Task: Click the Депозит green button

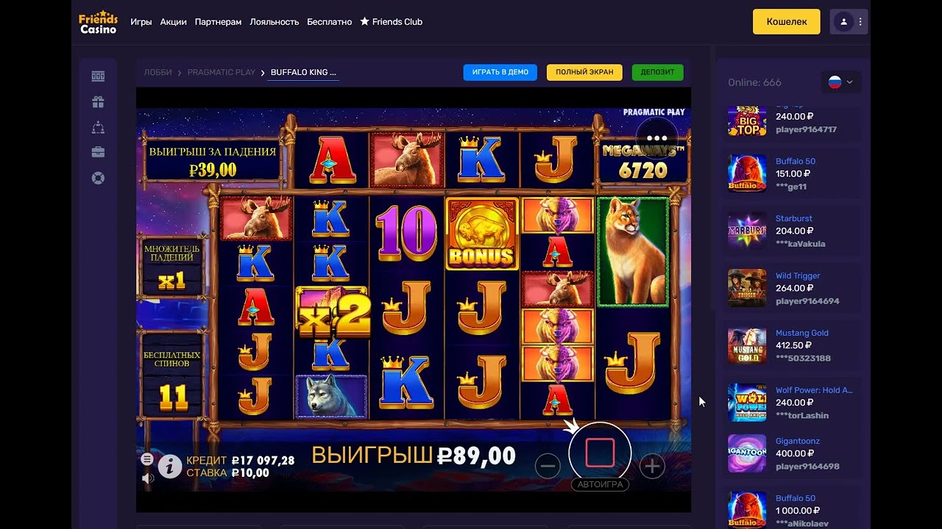Action: pos(657,73)
